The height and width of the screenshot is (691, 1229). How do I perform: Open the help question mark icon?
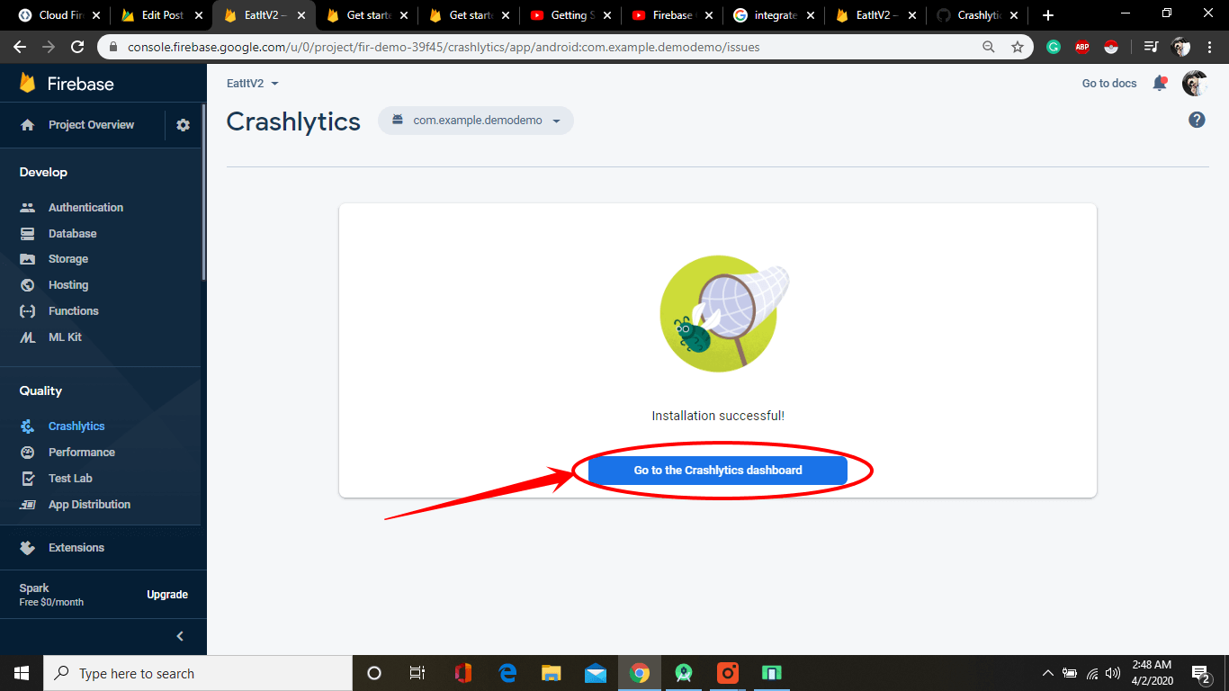[x=1197, y=120]
